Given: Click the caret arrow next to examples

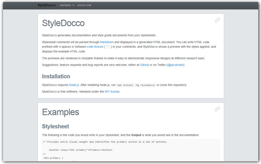Looking at the screenshot, I should point(73,5).
